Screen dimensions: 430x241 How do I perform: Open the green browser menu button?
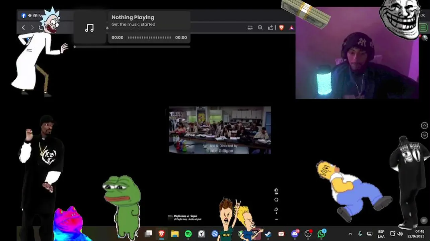423,28
